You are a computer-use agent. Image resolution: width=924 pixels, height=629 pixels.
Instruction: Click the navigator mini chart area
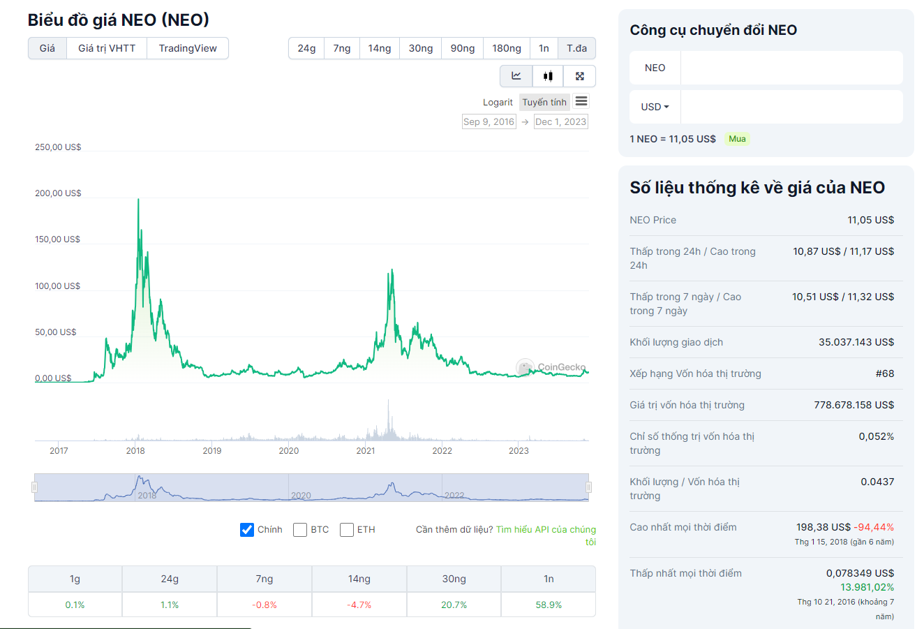pyautogui.click(x=311, y=487)
